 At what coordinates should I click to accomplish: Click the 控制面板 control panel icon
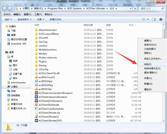(8, 95)
